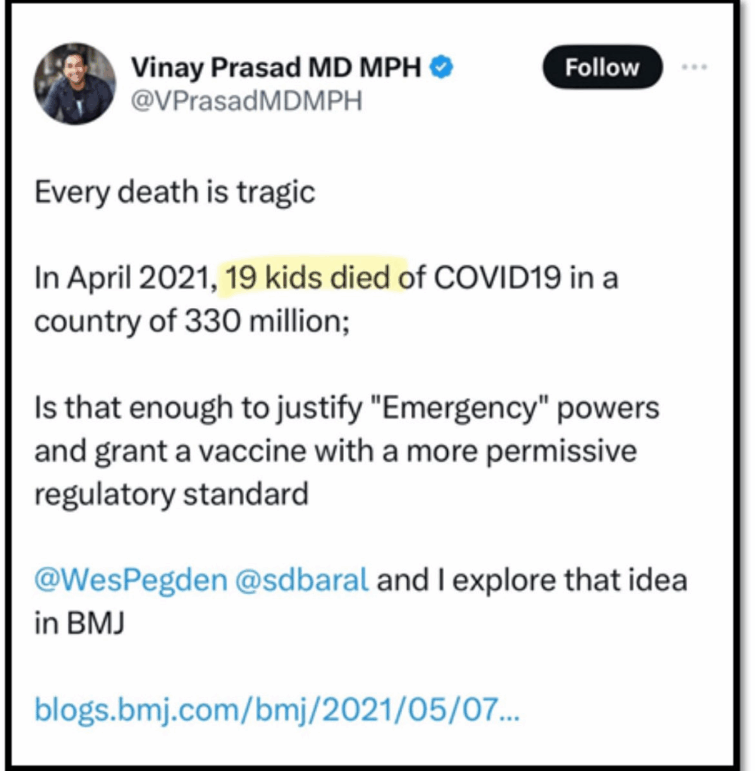Toggle follow state for this account
This screenshot has width=755, height=771.
601,67
